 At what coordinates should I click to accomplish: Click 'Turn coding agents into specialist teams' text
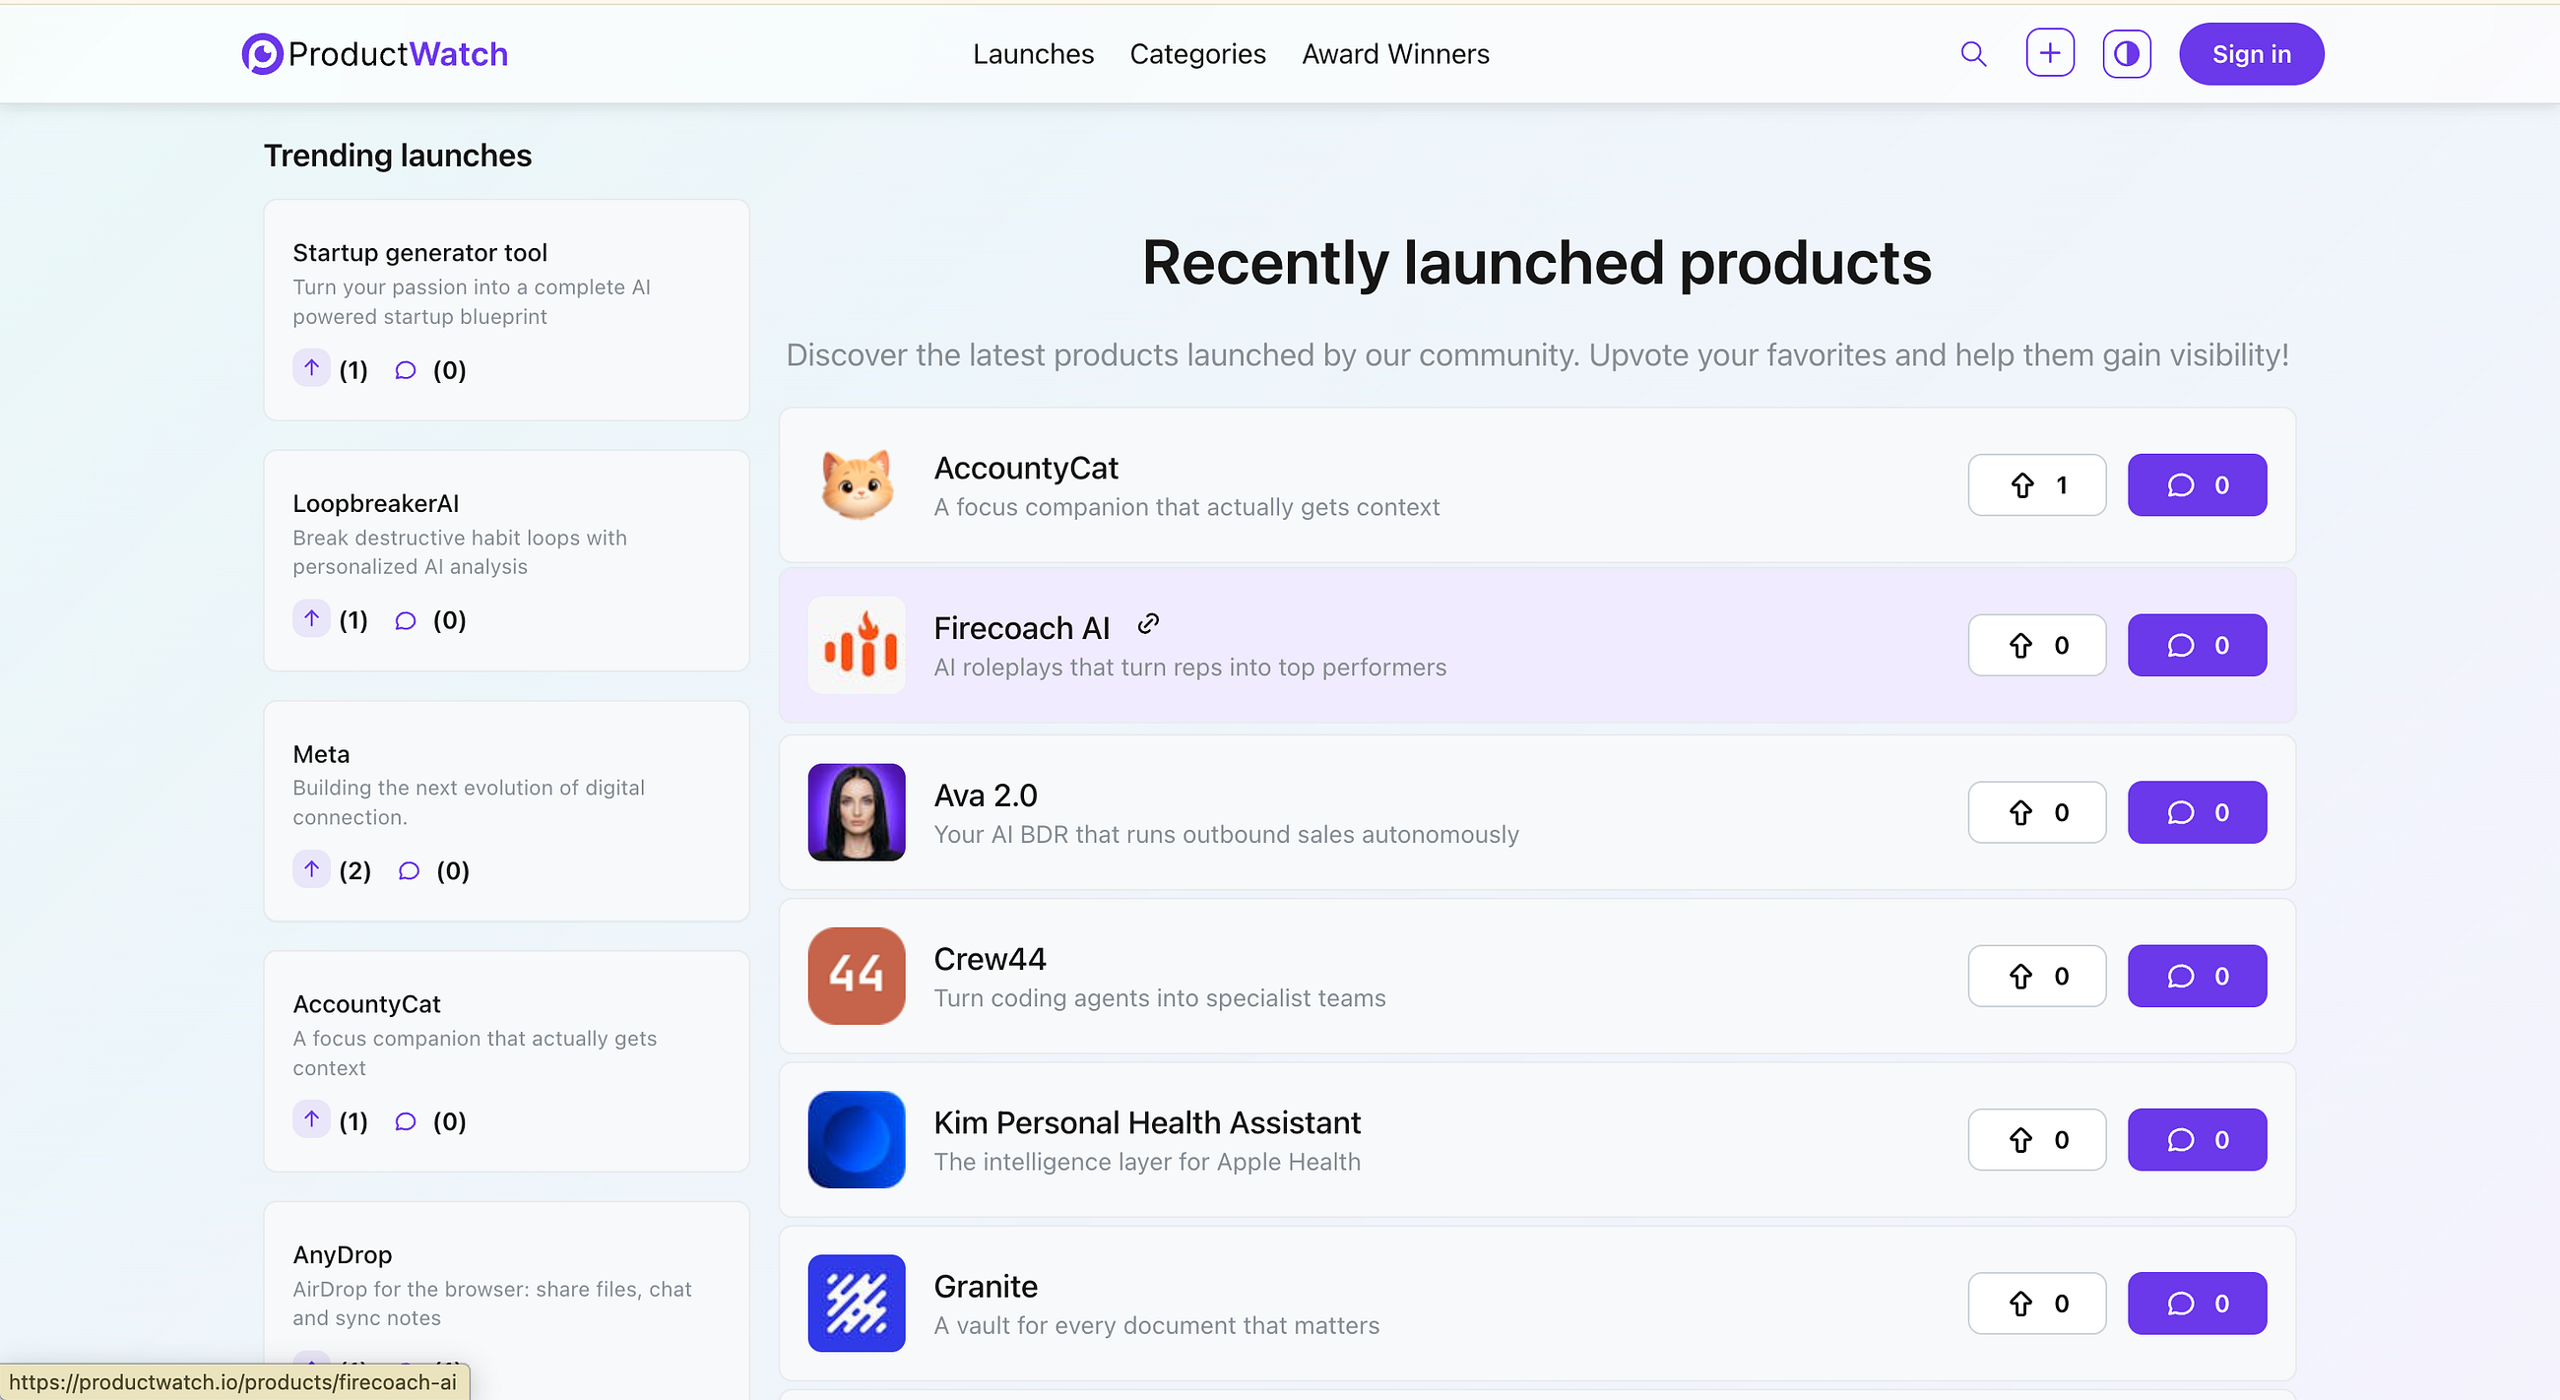1160,997
